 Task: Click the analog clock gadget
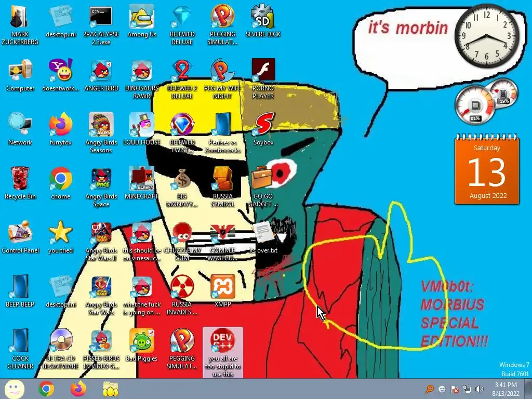coord(486,36)
